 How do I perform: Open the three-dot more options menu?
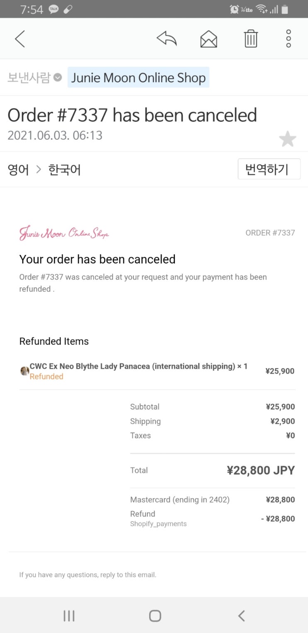289,39
